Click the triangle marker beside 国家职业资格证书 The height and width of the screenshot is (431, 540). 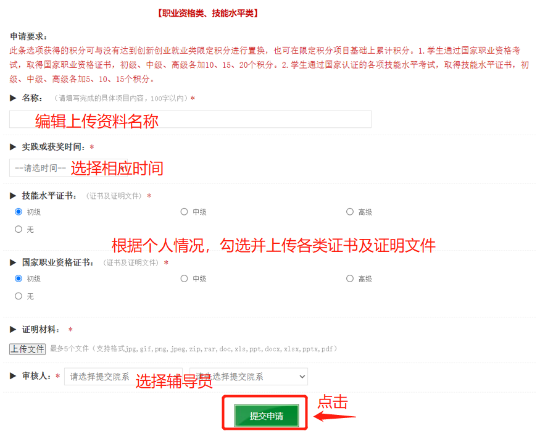[13, 263]
